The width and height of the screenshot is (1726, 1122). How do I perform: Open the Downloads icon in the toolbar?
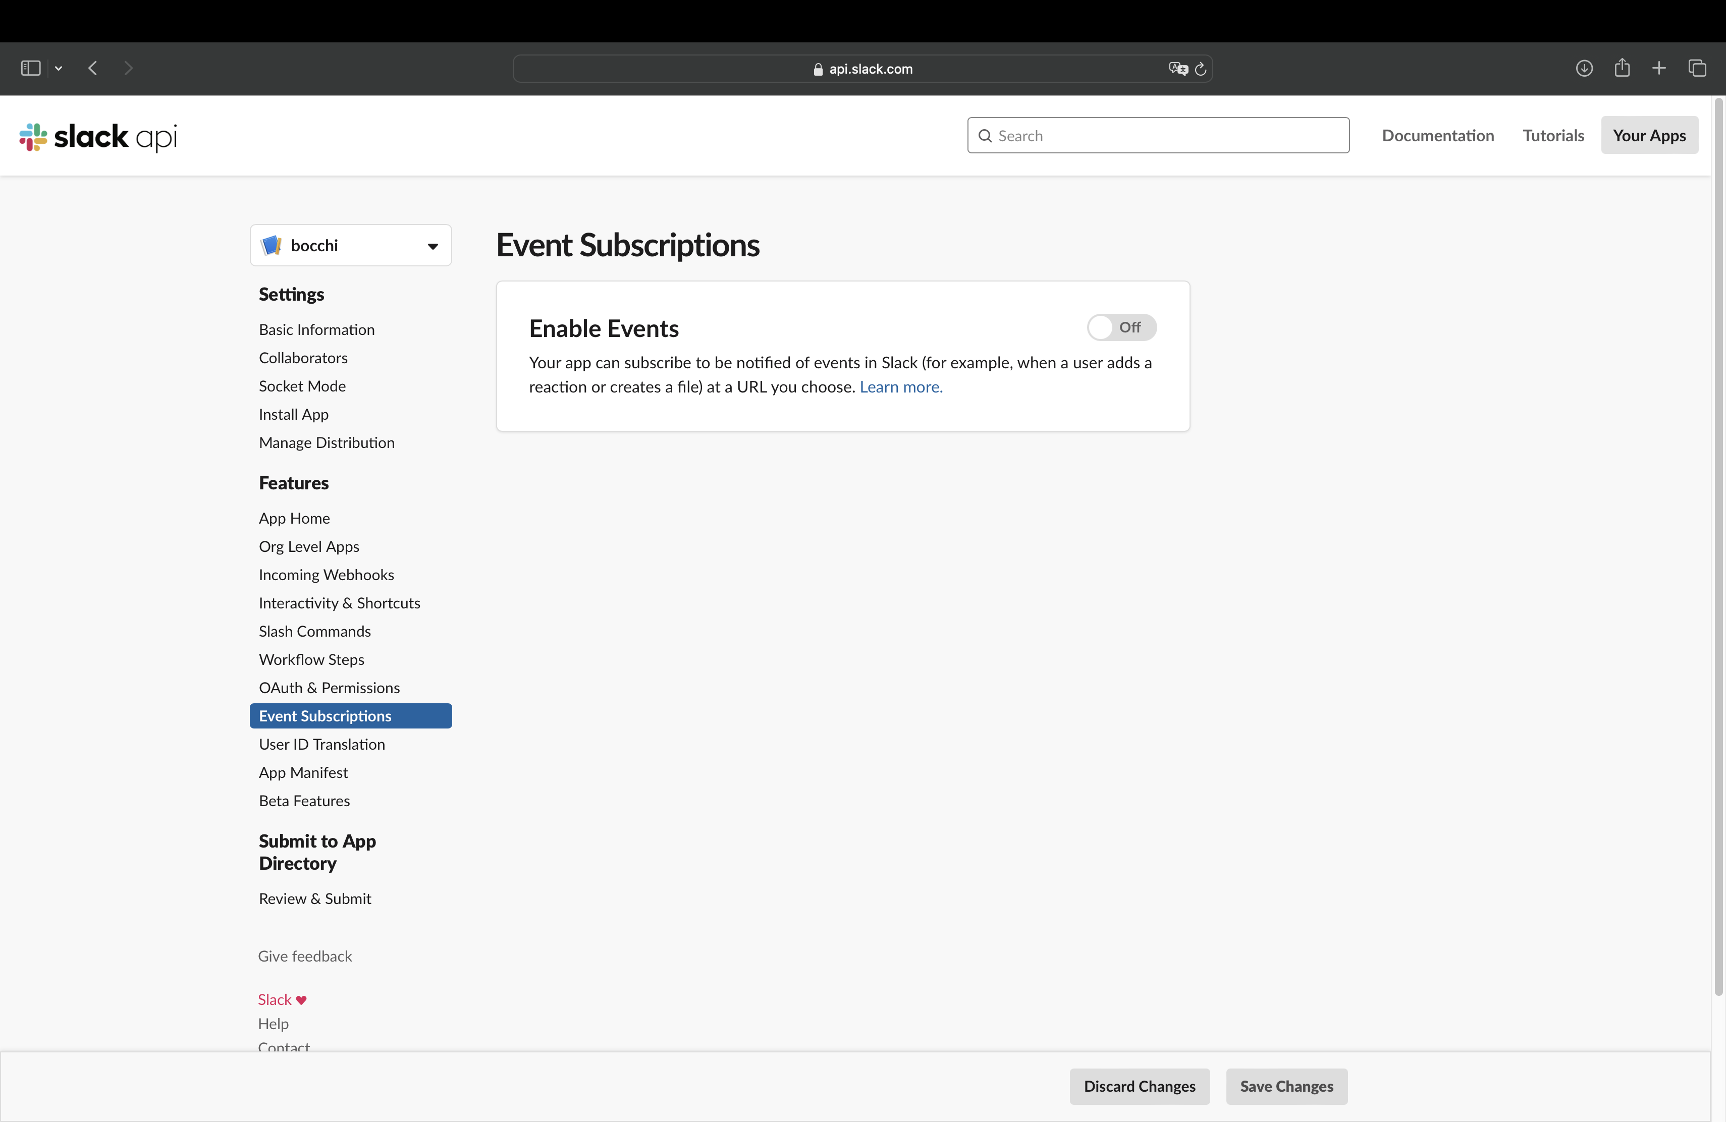[x=1585, y=68]
